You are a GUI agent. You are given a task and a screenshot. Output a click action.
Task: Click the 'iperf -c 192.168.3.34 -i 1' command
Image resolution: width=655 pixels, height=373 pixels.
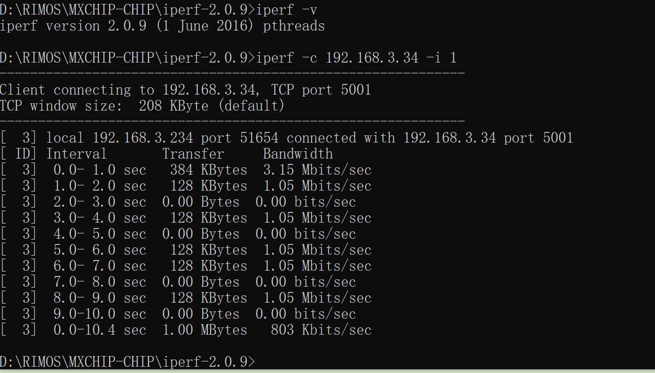[x=356, y=58]
